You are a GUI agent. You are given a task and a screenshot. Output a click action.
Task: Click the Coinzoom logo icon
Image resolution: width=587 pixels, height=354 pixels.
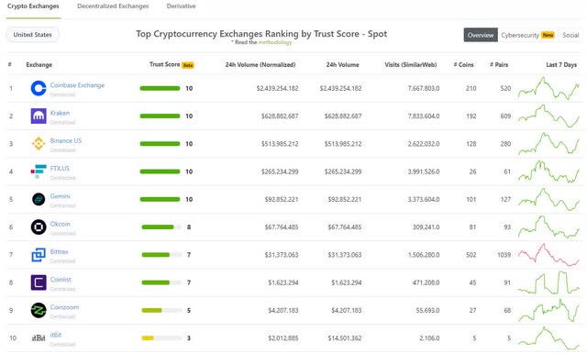tap(39, 310)
